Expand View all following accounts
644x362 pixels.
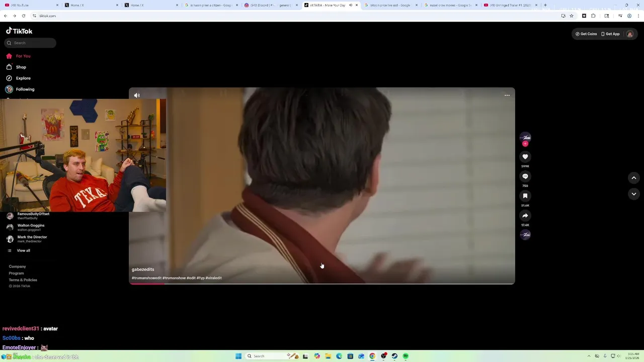(x=19, y=250)
